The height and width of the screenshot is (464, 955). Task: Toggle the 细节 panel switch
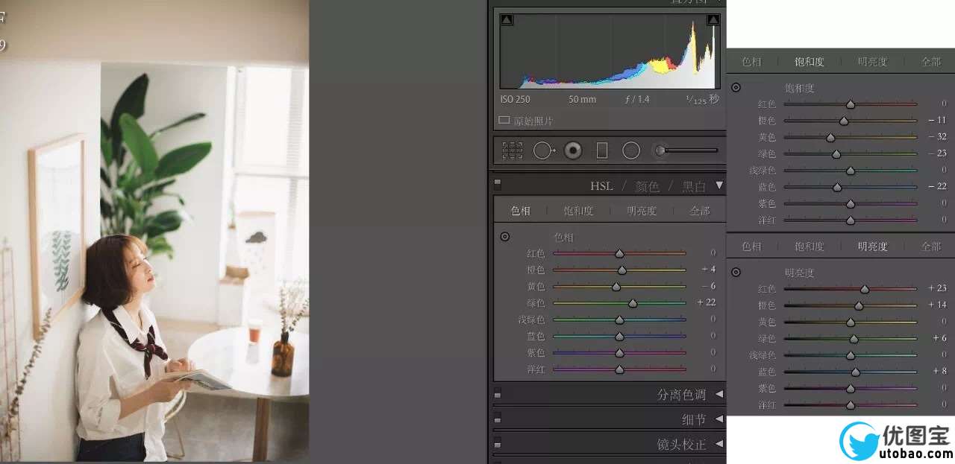[498, 419]
